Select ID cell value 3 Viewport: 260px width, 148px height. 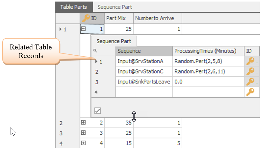[x=92, y=133]
